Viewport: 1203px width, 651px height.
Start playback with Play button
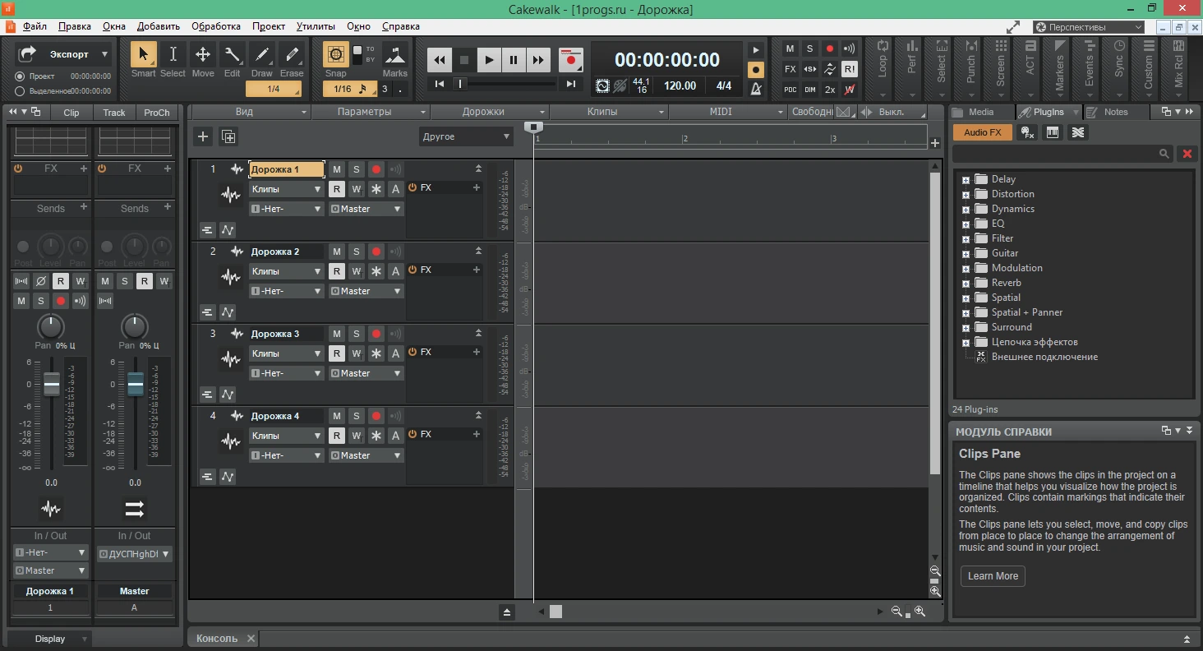coord(489,60)
